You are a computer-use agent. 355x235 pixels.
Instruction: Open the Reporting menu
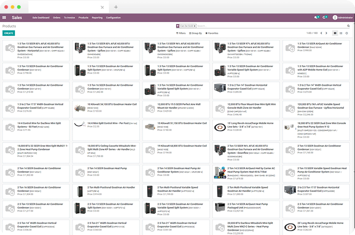(97, 17)
